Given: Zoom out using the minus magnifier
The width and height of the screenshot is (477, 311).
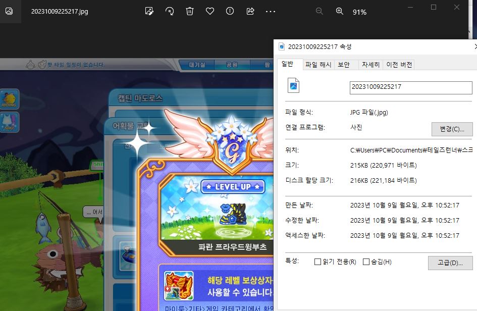Looking at the screenshot, I should tap(320, 11).
